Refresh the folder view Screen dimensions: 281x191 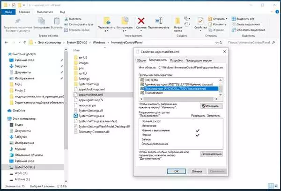[x=221, y=43]
